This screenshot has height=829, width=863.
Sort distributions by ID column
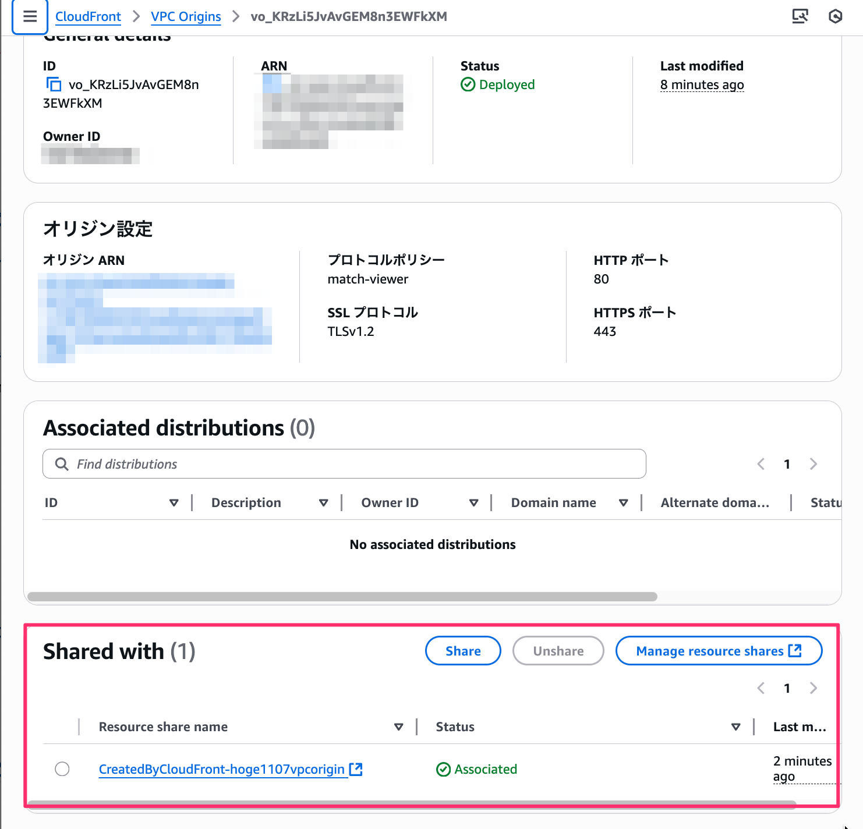click(x=174, y=503)
